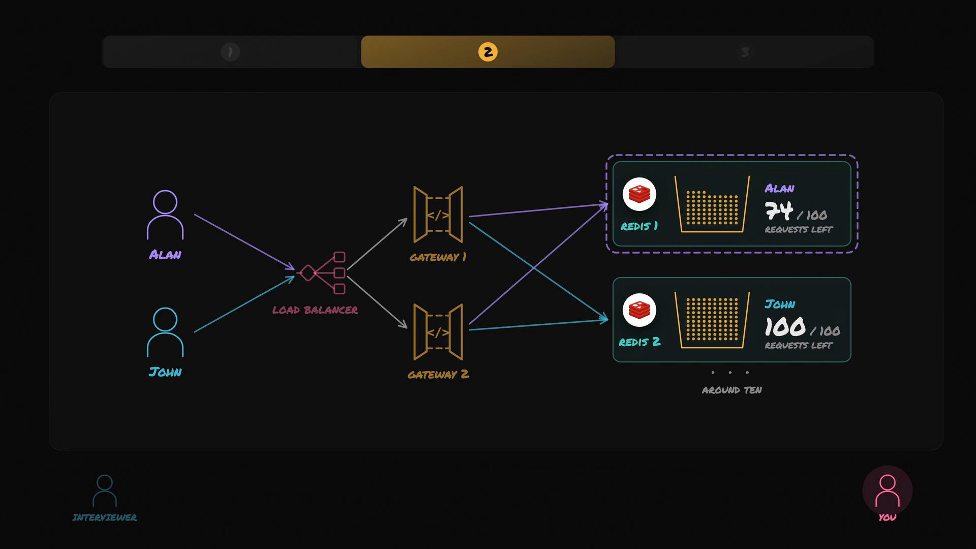Click "Requests Left" text in Redis 1 card

(x=799, y=230)
